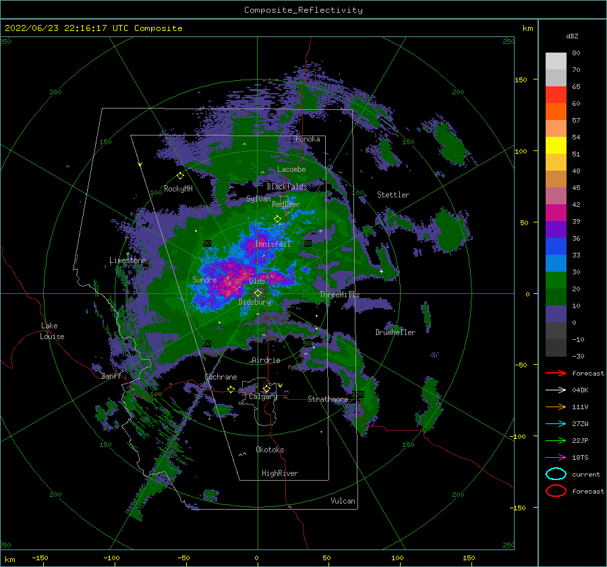Click the yellow diamond marker above Calgary
The height and width of the screenshot is (567, 607).
tap(266, 388)
